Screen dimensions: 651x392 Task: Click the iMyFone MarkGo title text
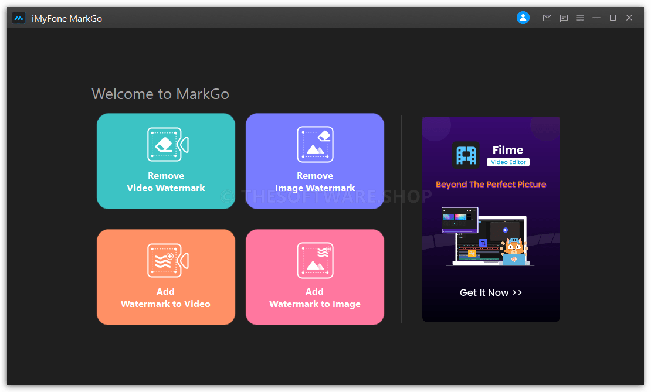67,19
